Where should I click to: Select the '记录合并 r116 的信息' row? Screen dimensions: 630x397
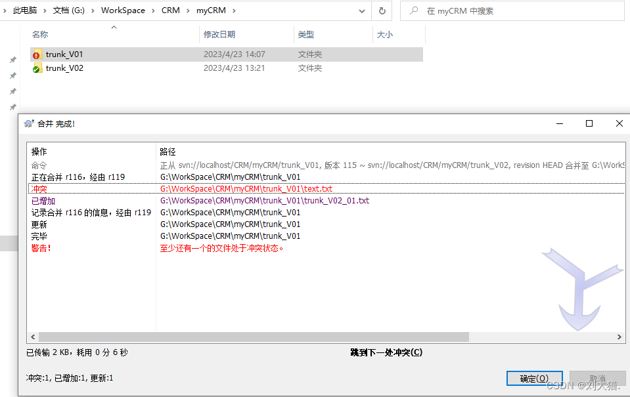[326, 213]
